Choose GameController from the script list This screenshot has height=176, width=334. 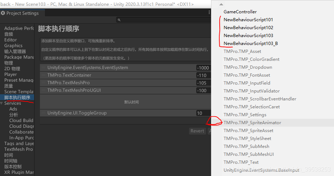pyautogui.click(x=240, y=12)
